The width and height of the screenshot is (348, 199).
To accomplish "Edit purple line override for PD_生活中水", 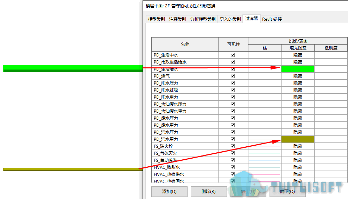I will pyautogui.click(x=265, y=55).
